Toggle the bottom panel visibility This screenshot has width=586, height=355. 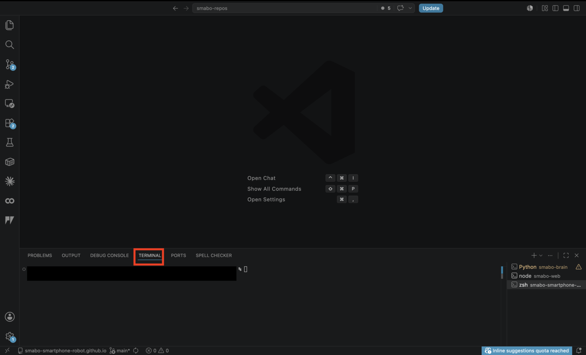coord(566,8)
